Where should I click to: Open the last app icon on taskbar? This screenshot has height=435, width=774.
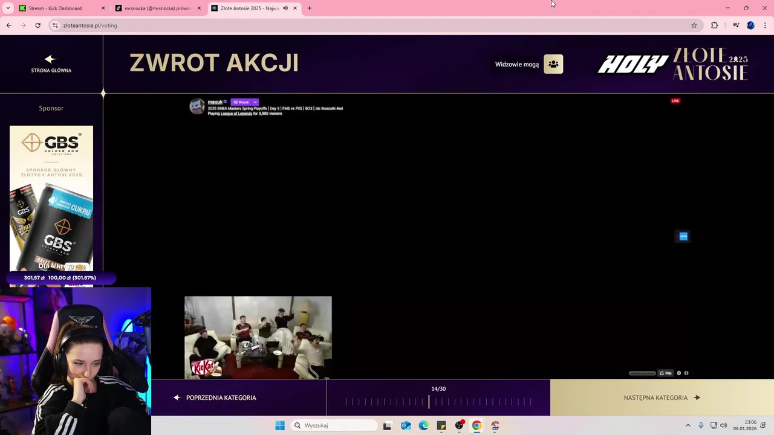[495, 425]
